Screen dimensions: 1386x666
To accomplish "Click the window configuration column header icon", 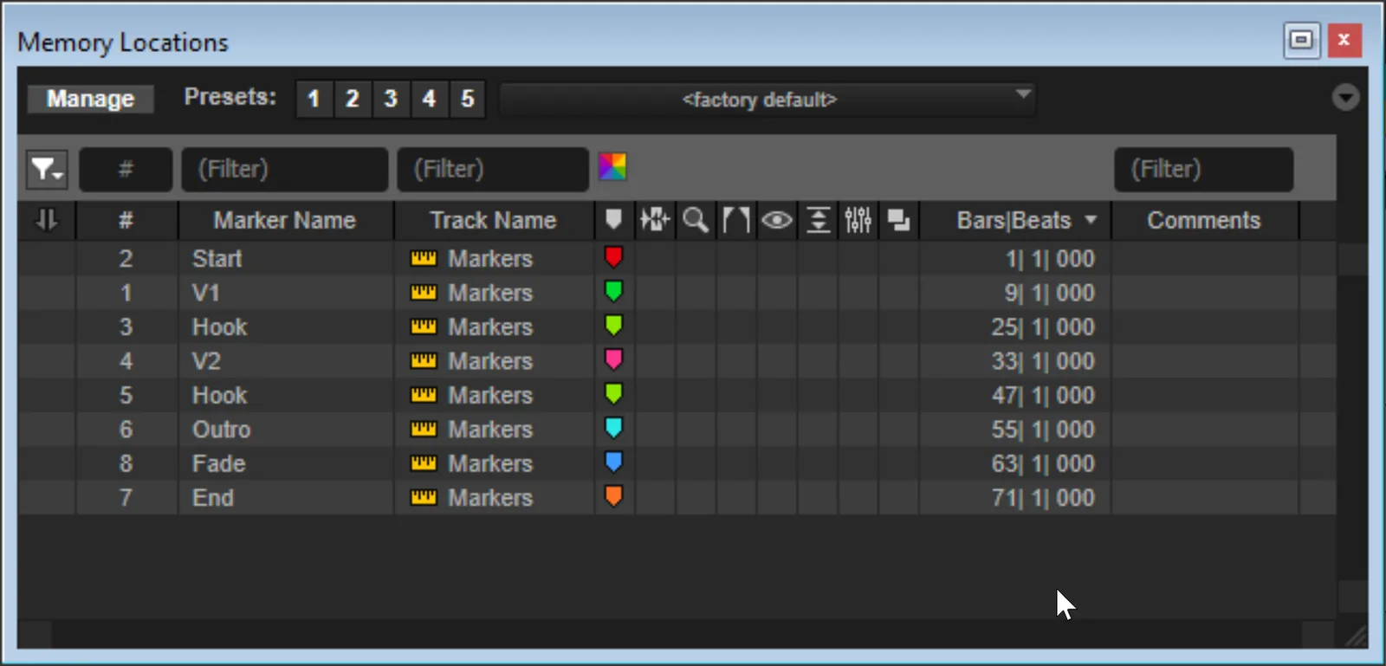I will pos(899,220).
